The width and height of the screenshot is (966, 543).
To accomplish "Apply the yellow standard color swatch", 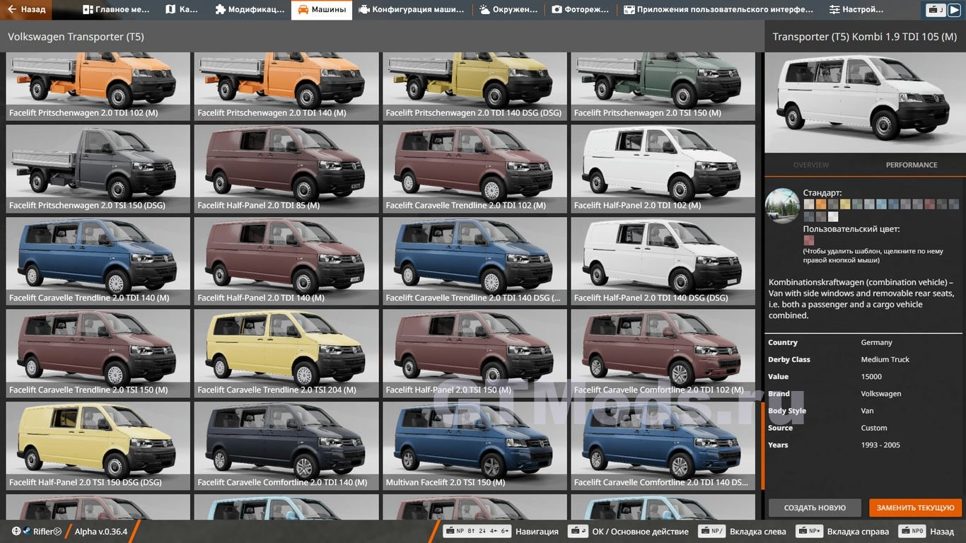I will (x=845, y=204).
